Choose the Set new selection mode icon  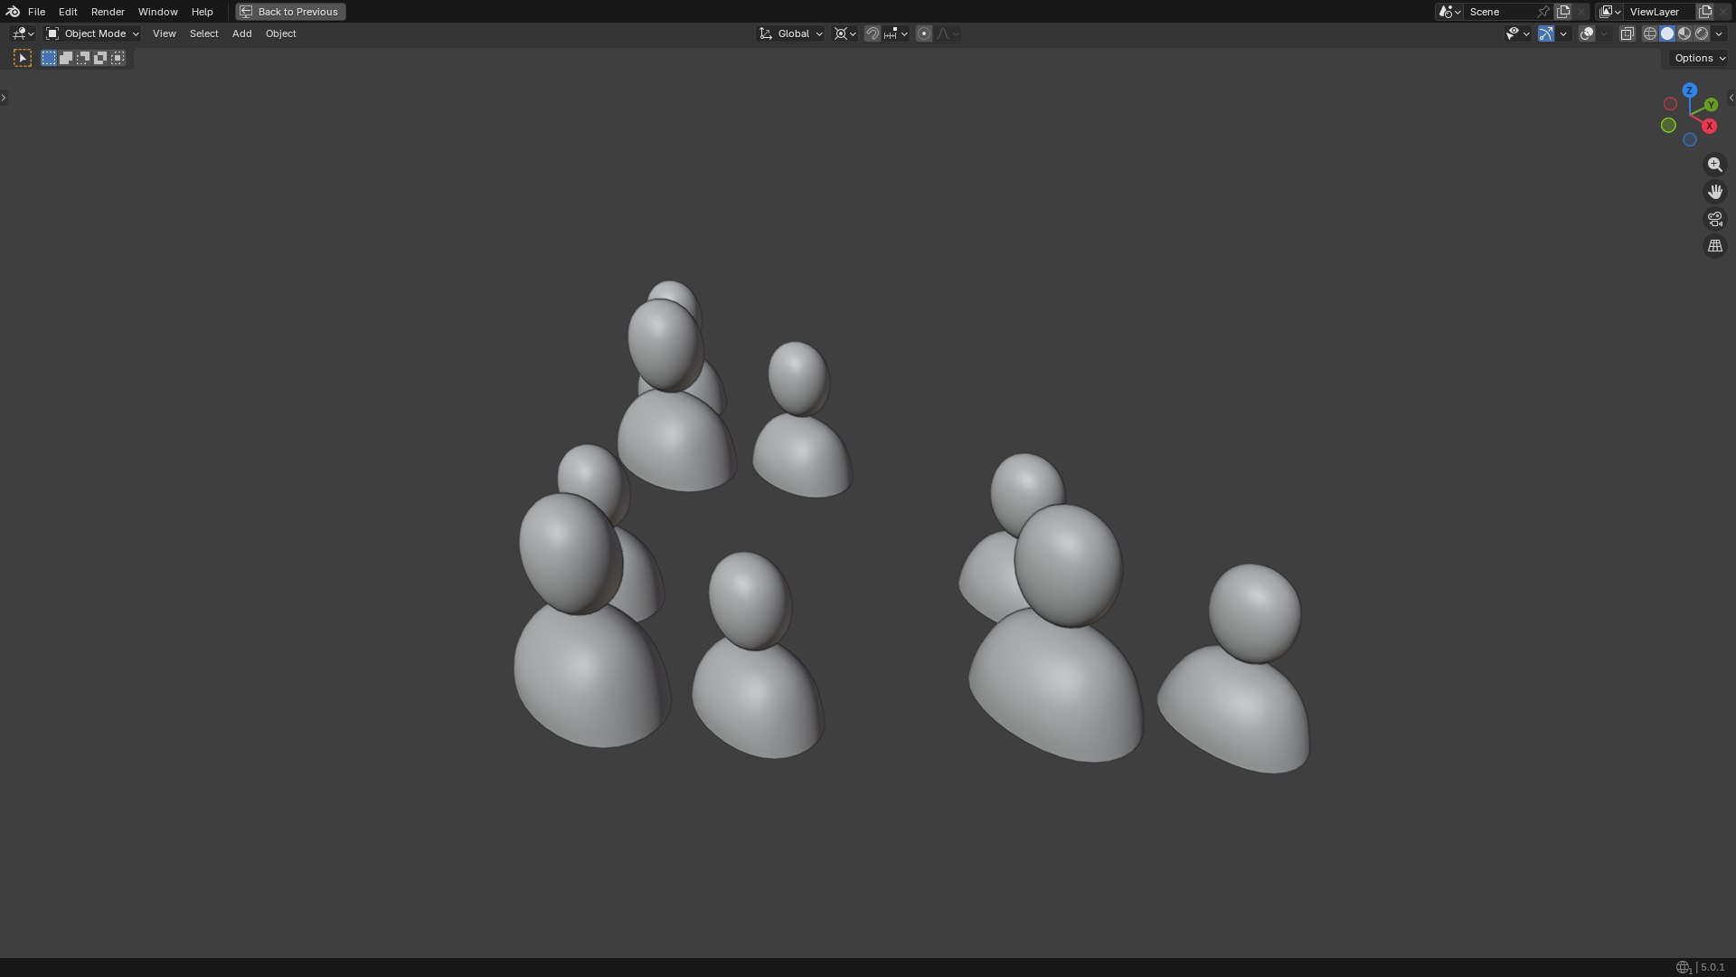pos(49,58)
